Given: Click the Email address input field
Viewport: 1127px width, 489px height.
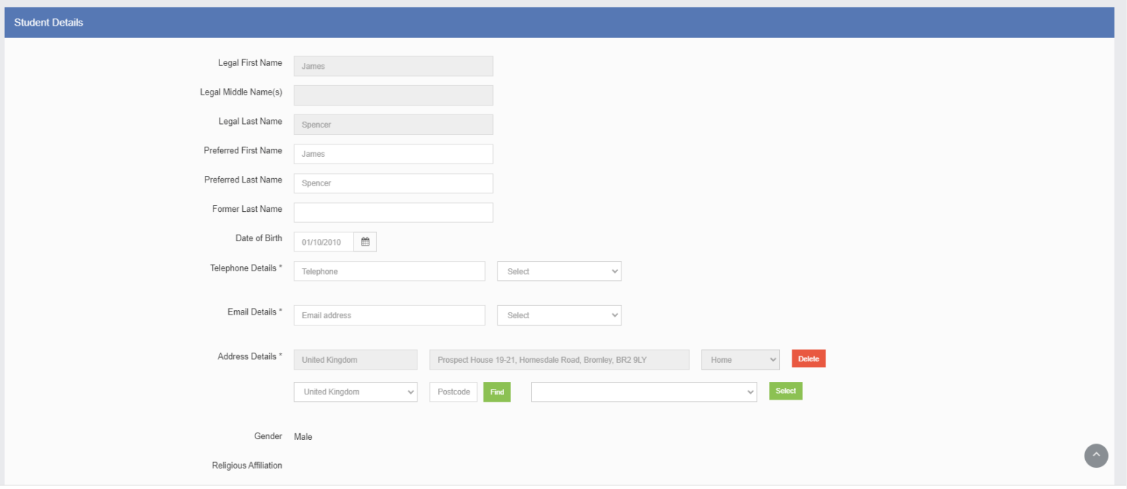Looking at the screenshot, I should (389, 315).
